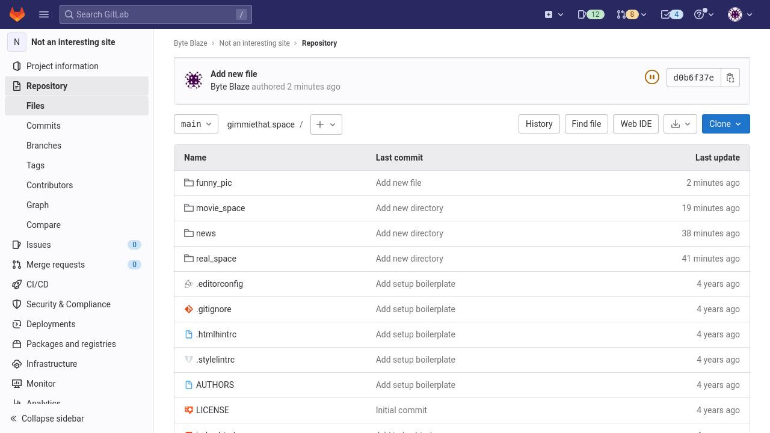Screen dimensions: 770x433
Task: Open History of the repository
Action: pyautogui.click(x=539, y=124)
